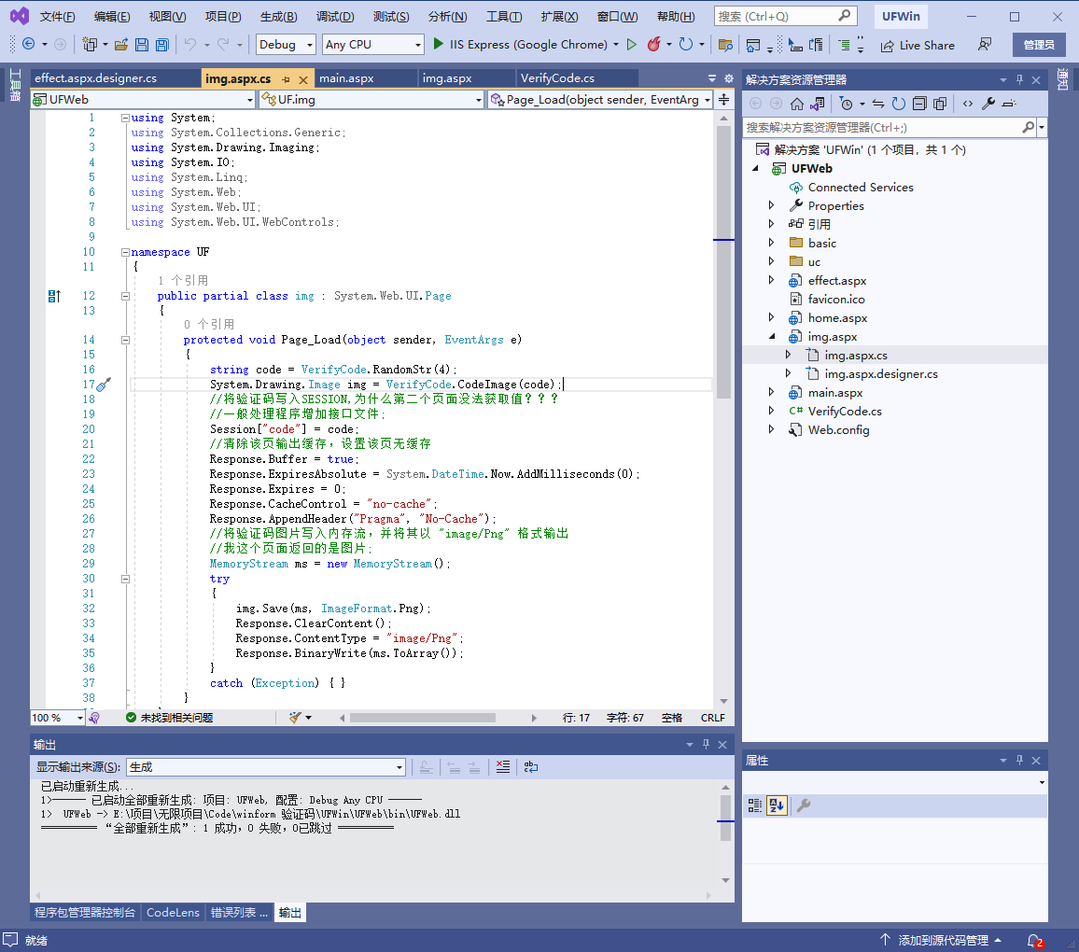The image size is (1079, 952).
Task: Click the code cleanup broom icon
Action: click(x=295, y=718)
